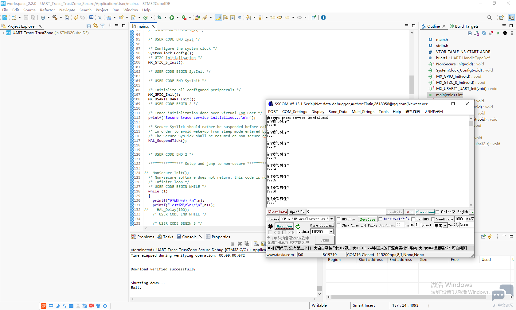This screenshot has height=310, width=516.
Task: Open COM_Settings menu in SSCOM
Action: click(x=295, y=112)
